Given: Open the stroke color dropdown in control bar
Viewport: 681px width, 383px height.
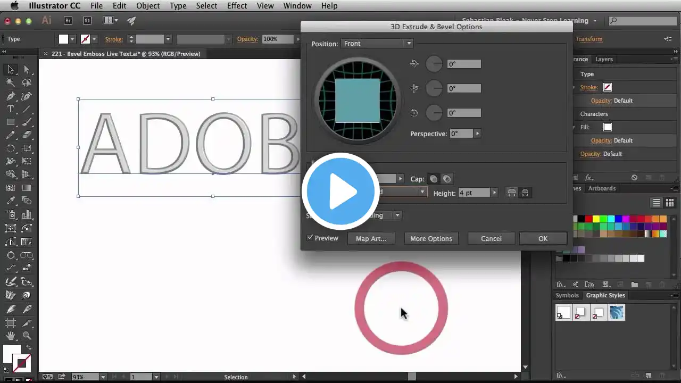Looking at the screenshot, I should (x=94, y=39).
